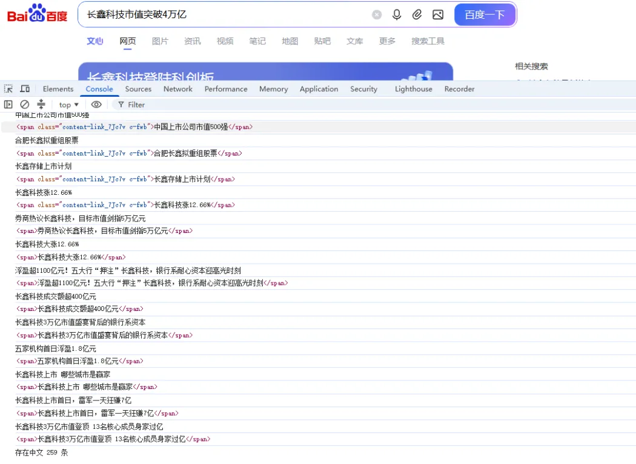Select log line 长鑫科技上市 哪些城市是赢家
The width and height of the screenshot is (636, 464).
[x=62, y=374]
